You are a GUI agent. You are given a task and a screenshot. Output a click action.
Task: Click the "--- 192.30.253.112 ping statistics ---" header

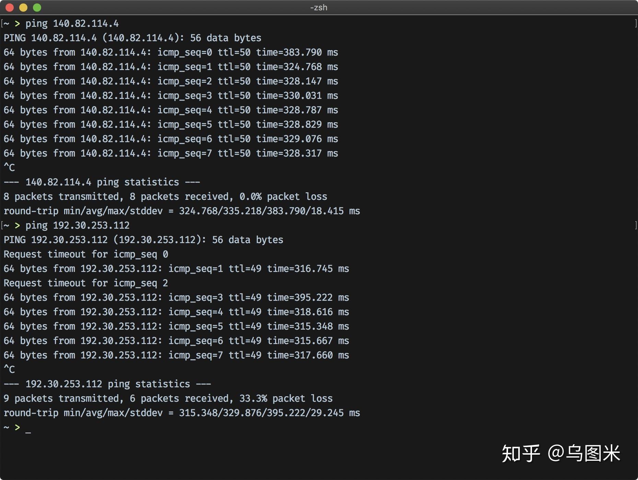click(x=107, y=384)
